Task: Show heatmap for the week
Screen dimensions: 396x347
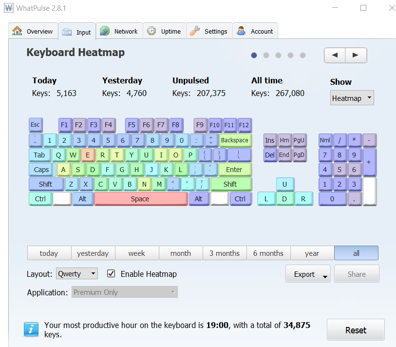Action: [x=137, y=253]
